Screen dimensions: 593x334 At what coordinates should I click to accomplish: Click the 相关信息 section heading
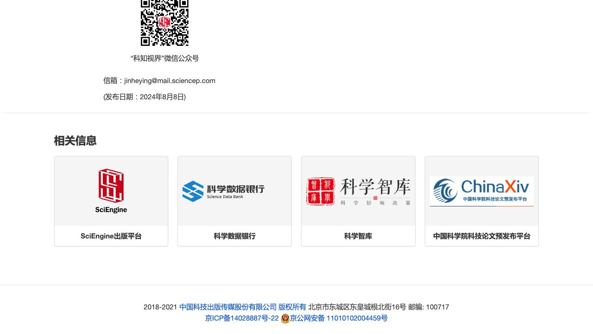click(x=75, y=141)
